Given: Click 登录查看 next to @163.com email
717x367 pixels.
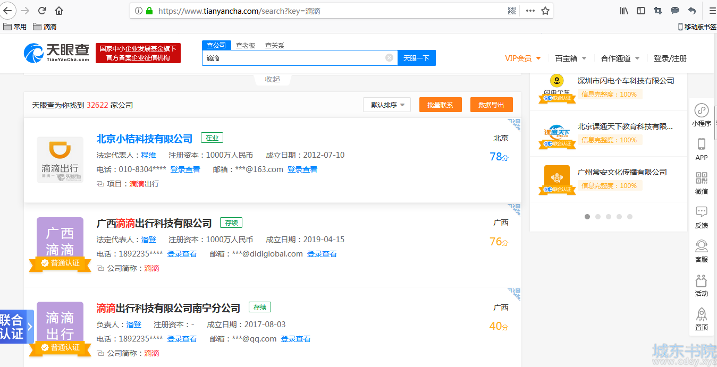Looking at the screenshot, I should 302,169.
